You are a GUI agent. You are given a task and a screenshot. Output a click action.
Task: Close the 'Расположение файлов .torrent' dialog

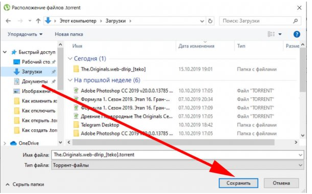pos(299,8)
